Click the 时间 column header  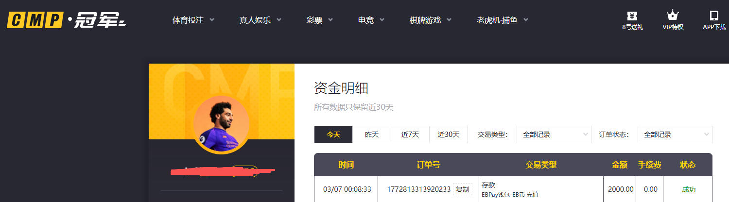pos(346,165)
